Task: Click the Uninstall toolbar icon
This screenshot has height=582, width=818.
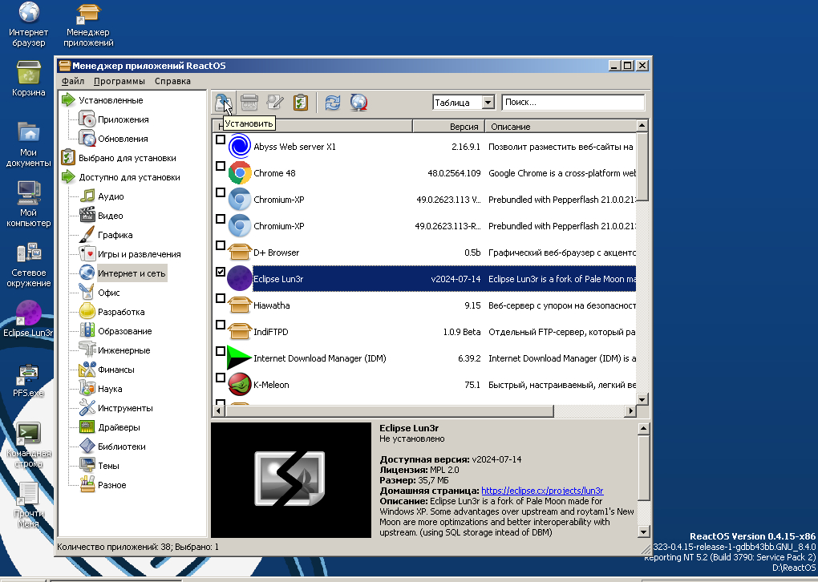Action: click(x=249, y=103)
